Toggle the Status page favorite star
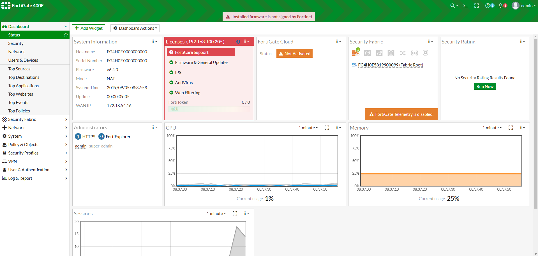The image size is (538, 256). [66, 35]
